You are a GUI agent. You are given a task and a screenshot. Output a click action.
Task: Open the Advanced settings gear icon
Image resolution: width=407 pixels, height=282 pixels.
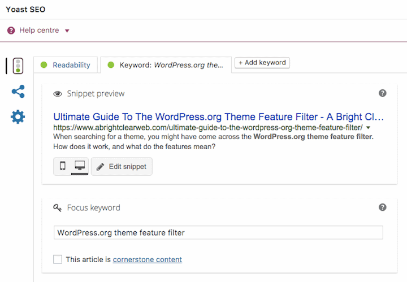[x=18, y=117]
